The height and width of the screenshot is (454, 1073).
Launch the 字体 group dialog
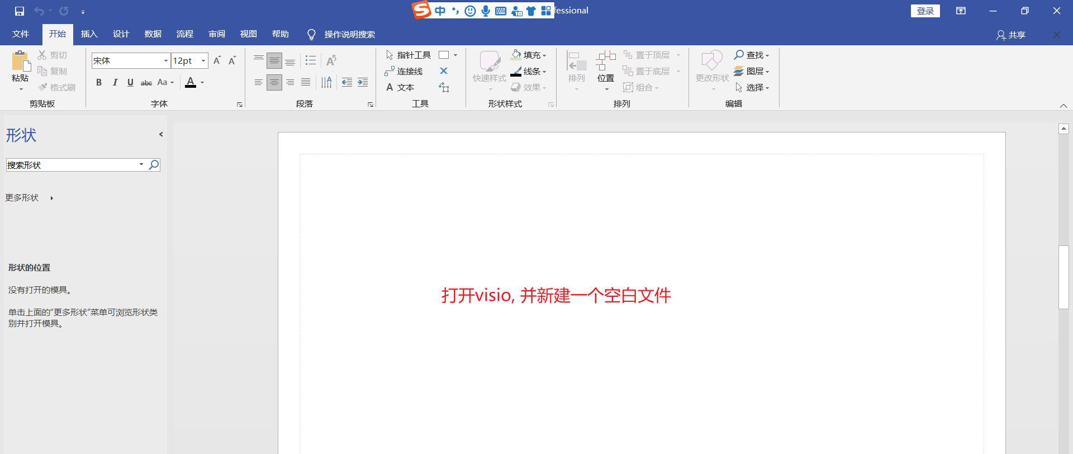240,105
